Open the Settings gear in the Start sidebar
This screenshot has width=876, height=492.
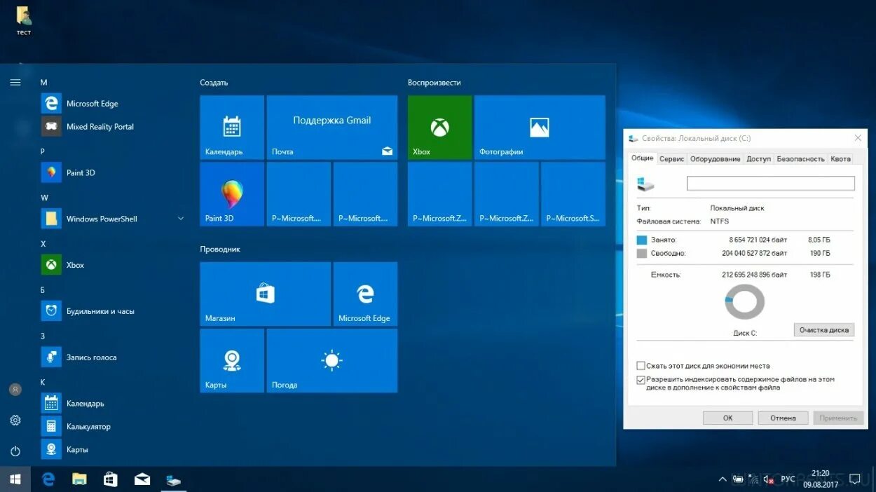tap(15, 420)
